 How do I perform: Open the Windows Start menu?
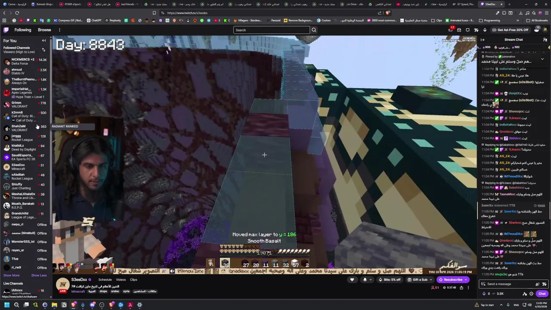pos(6,305)
